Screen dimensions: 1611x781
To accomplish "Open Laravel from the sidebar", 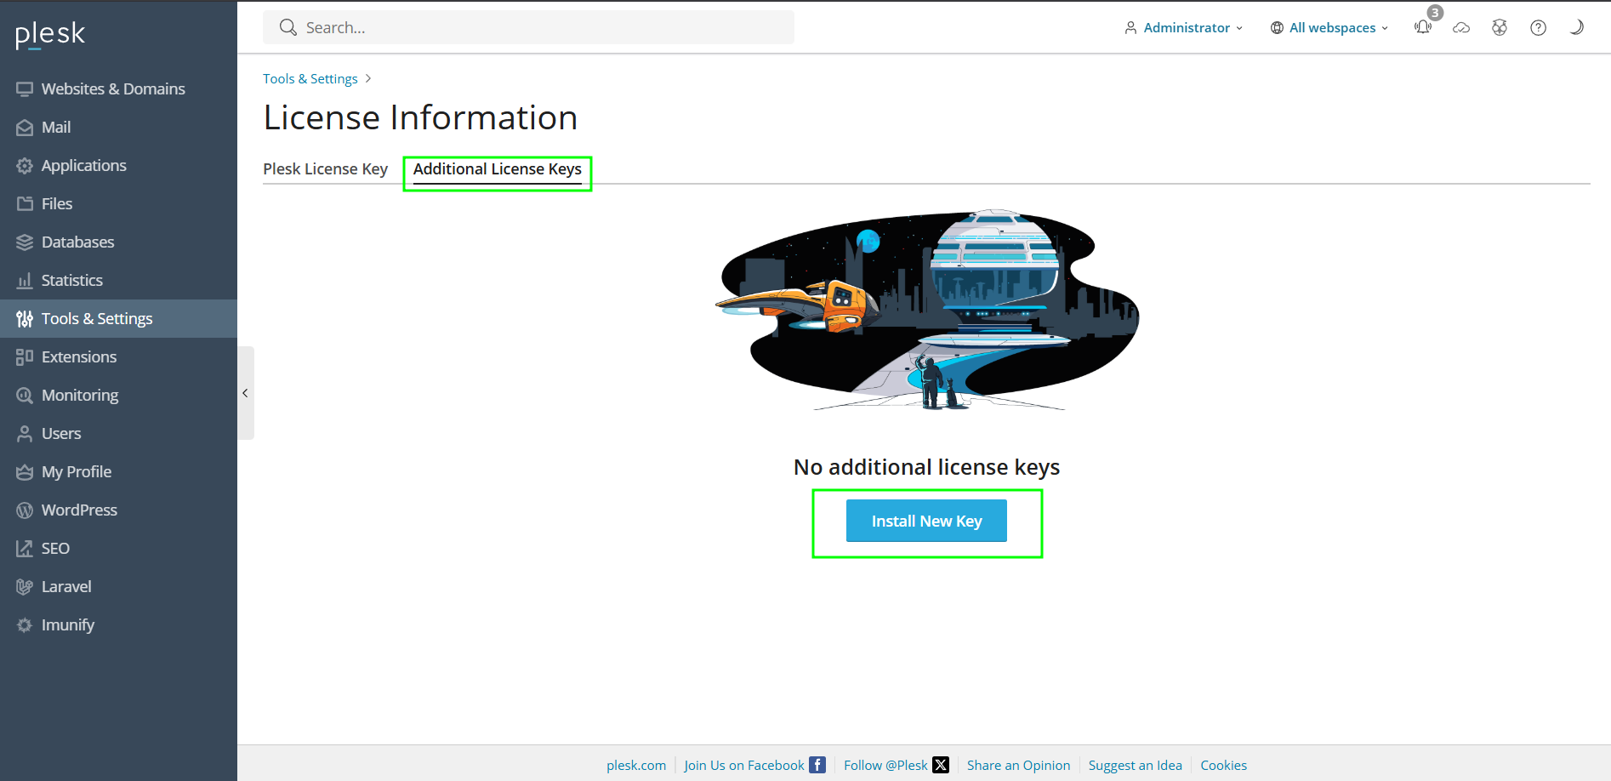I will click(66, 586).
